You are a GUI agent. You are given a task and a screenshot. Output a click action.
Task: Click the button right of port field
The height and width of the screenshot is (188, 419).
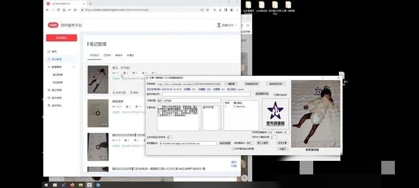point(263,143)
